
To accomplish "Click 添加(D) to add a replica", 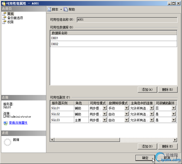I will tap(147, 146).
